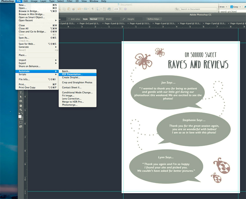Choose Lens Correction... entry
Screen dimensions: 246x199
click(78, 99)
